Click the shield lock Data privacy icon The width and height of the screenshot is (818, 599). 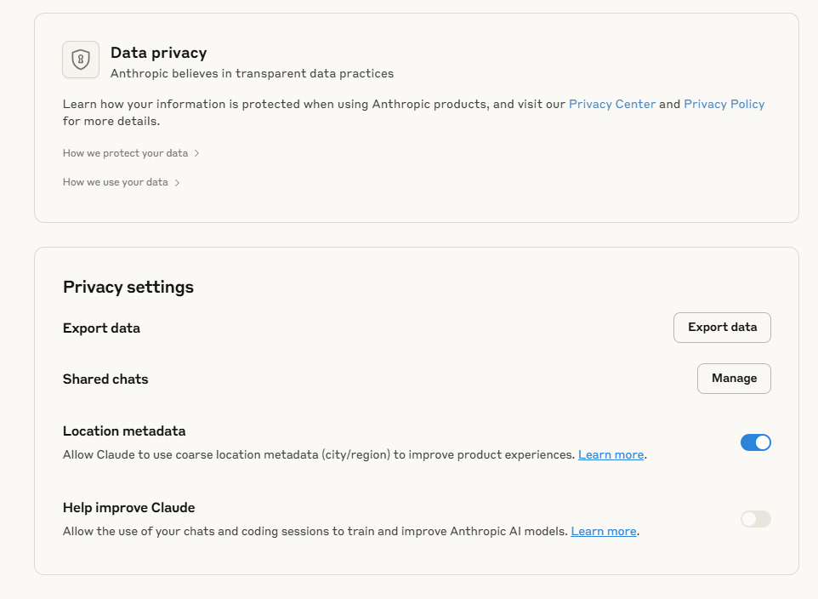point(80,60)
